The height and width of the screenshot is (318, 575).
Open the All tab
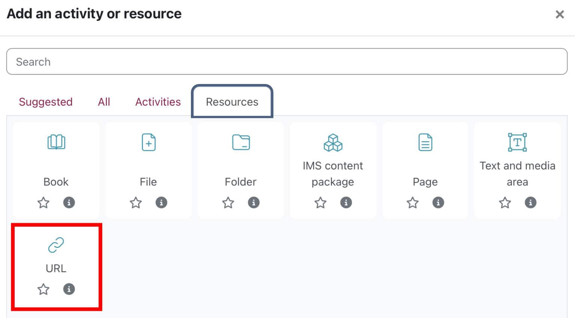[104, 102]
